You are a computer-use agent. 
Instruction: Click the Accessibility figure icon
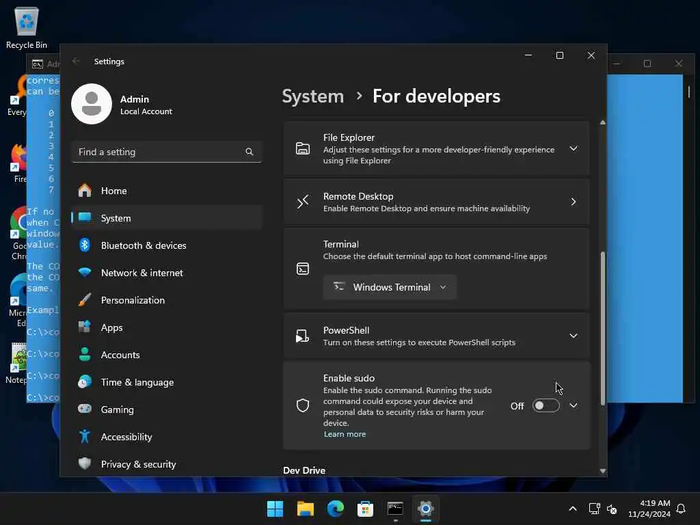[x=85, y=436]
